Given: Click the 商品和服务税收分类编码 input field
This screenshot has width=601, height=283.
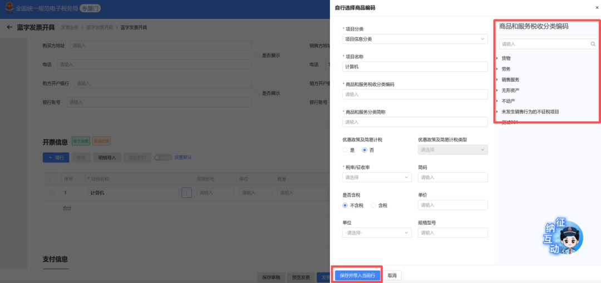Looking at the screenshot, I should coord(415,95).
